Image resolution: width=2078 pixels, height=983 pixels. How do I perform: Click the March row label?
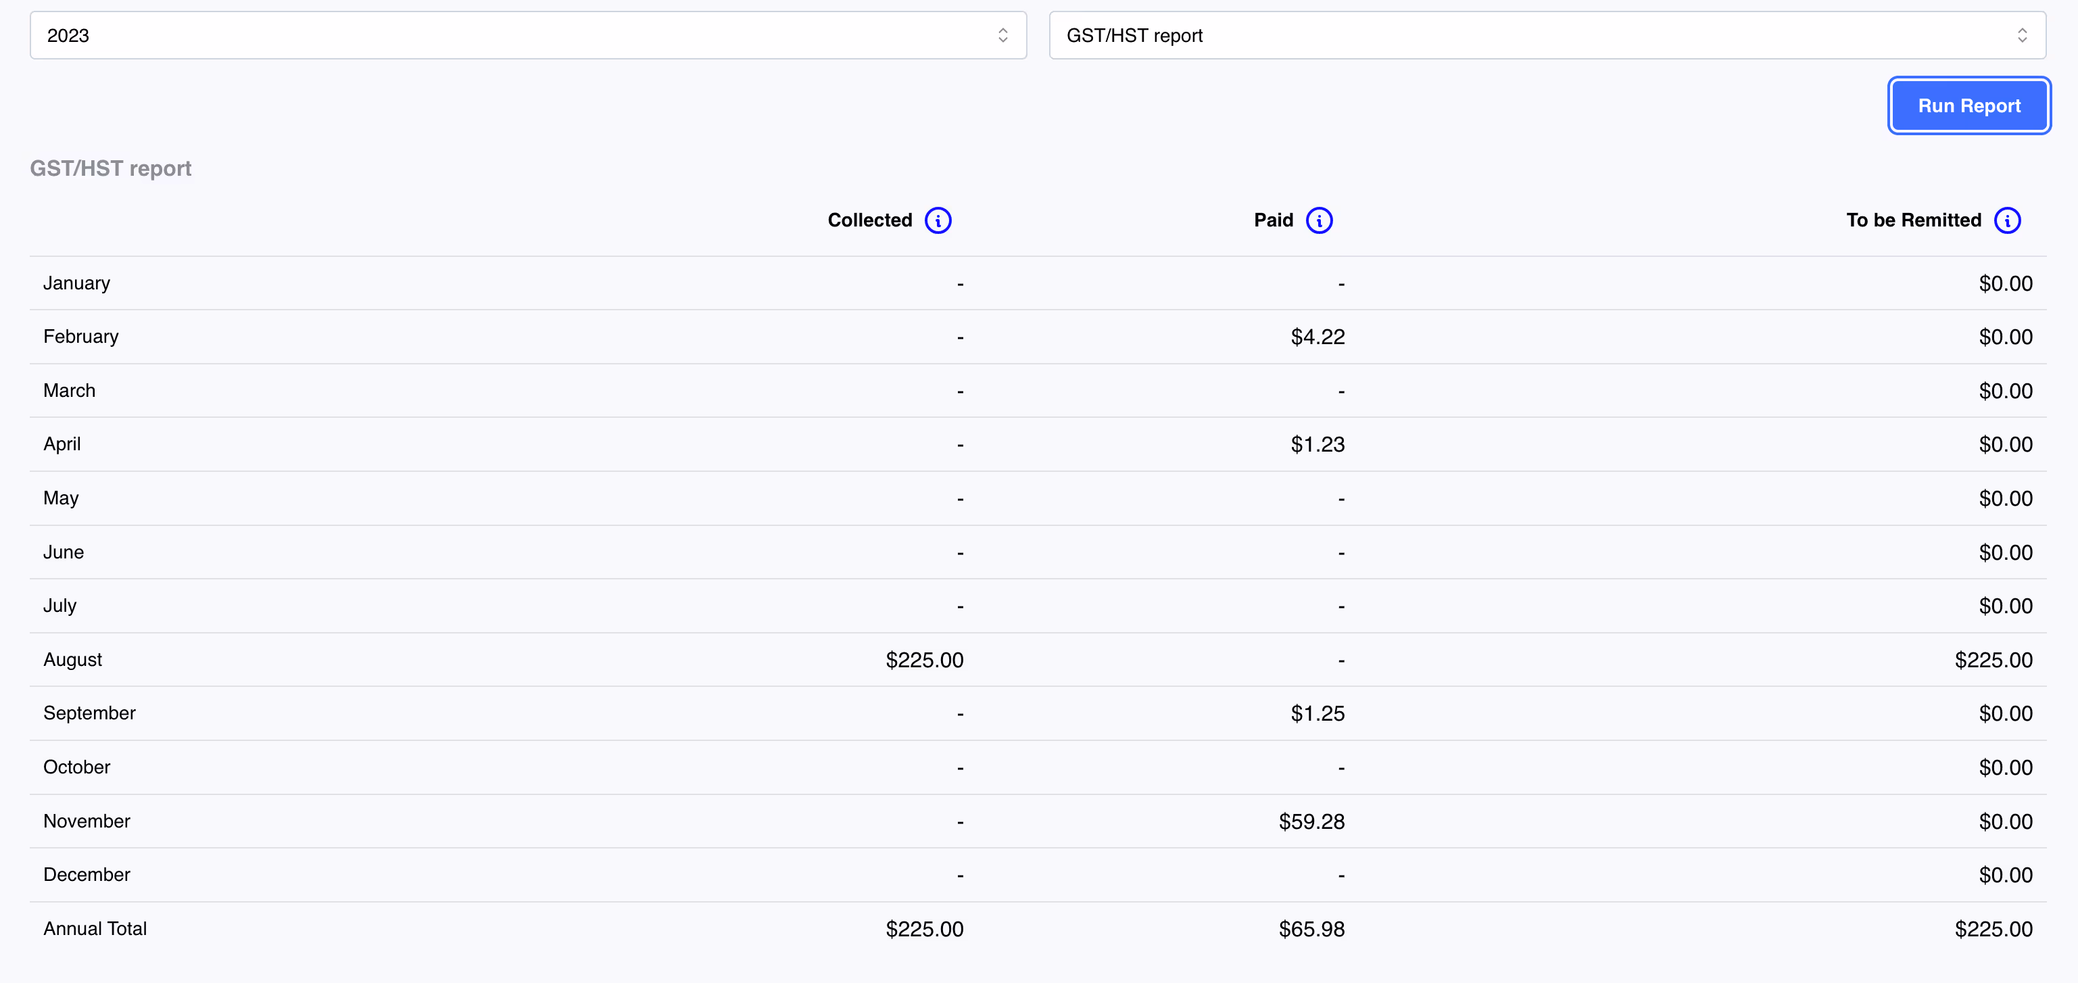point(70,391)
